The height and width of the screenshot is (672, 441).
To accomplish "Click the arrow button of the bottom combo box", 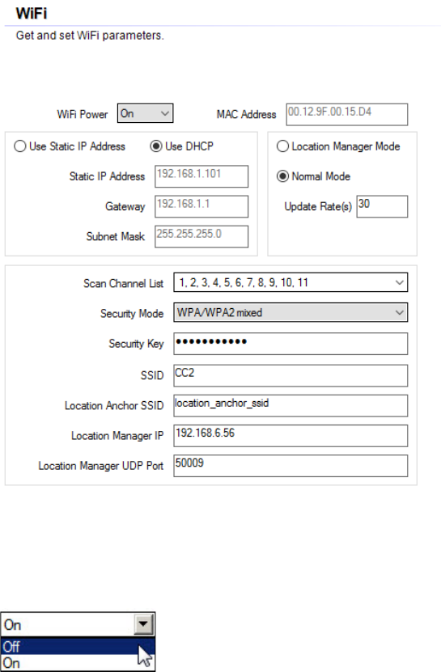I will (x=144, y=624).
